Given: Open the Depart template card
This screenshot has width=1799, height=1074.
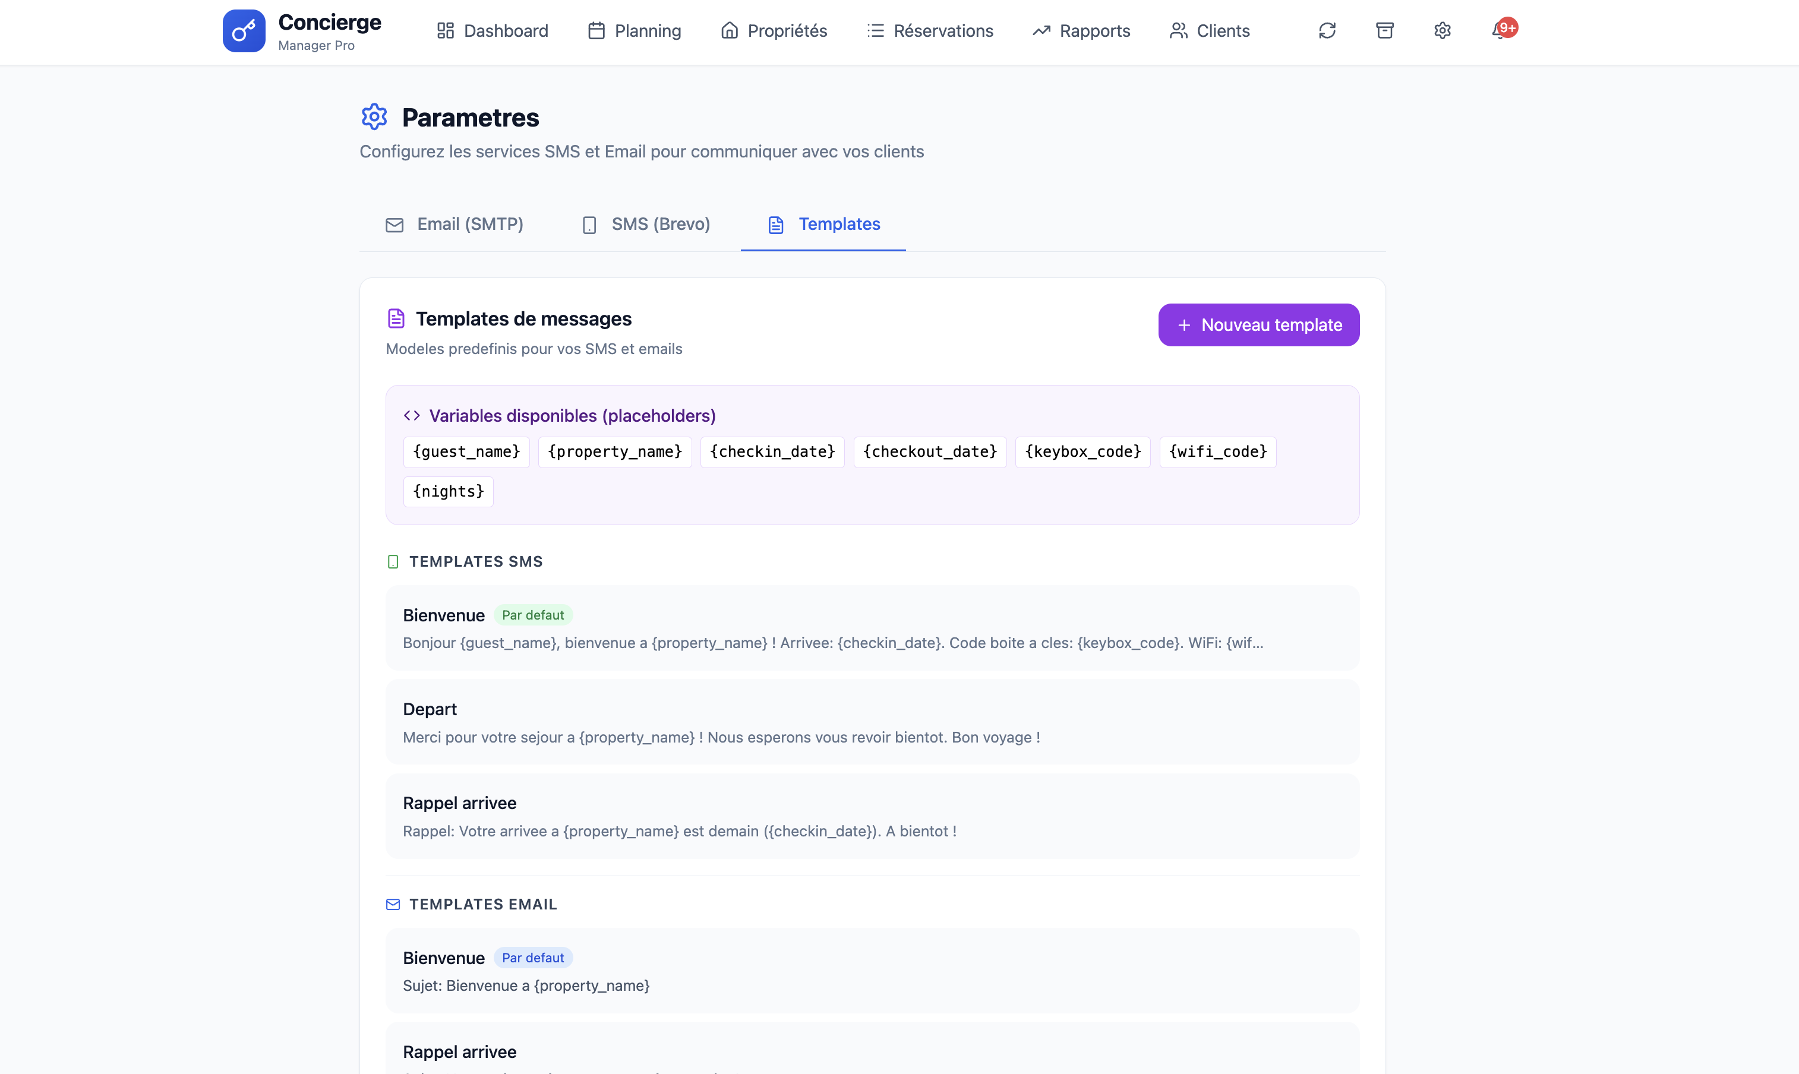Looking at the screenshot, I should (872, 722).
